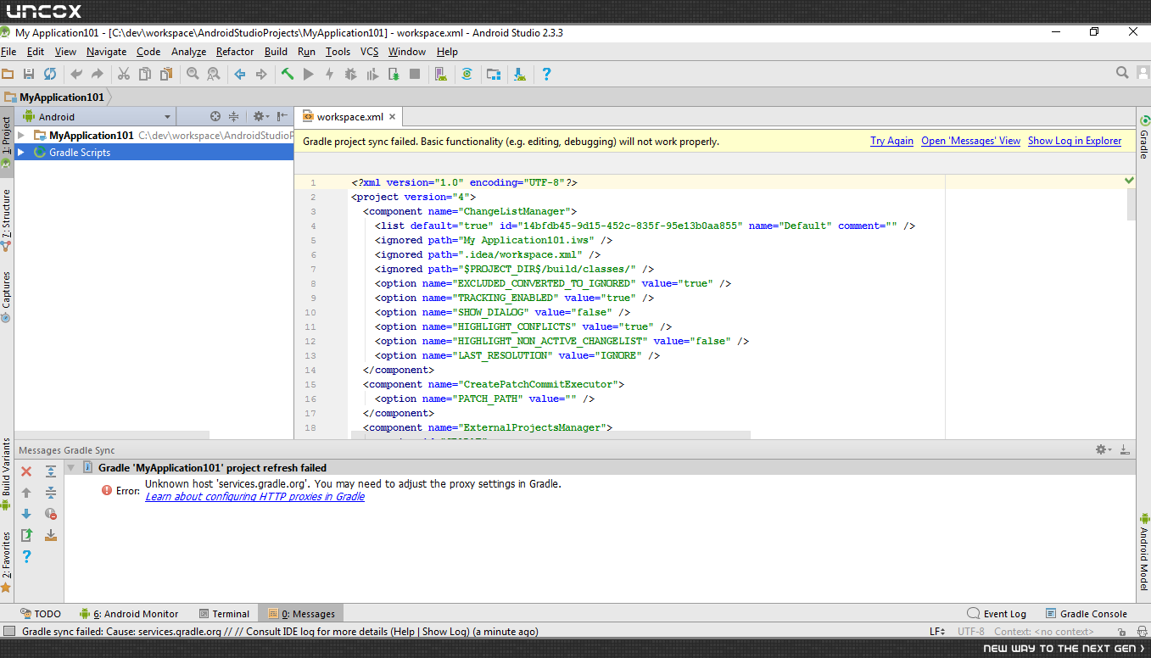
Task: Click the Synchronize refresh arrows icon
Action: pos(50,75)
